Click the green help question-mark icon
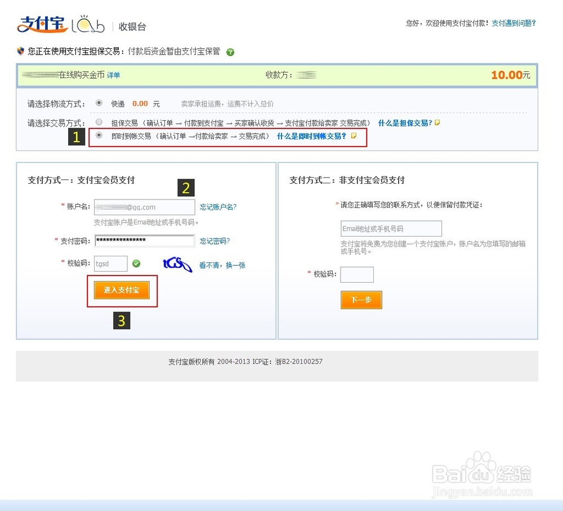Screen dimensions: 563x511 coord(230,52)
